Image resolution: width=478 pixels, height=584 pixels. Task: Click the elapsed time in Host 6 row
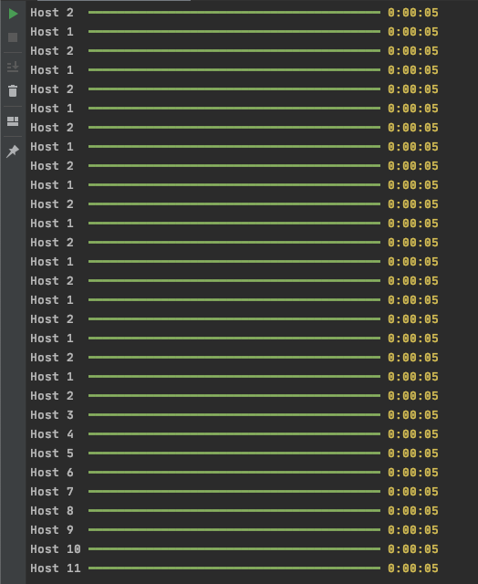[413, 473]
